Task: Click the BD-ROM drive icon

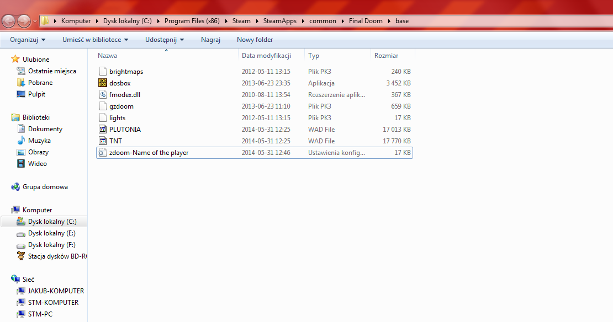Action: click(x=21, y=256)
